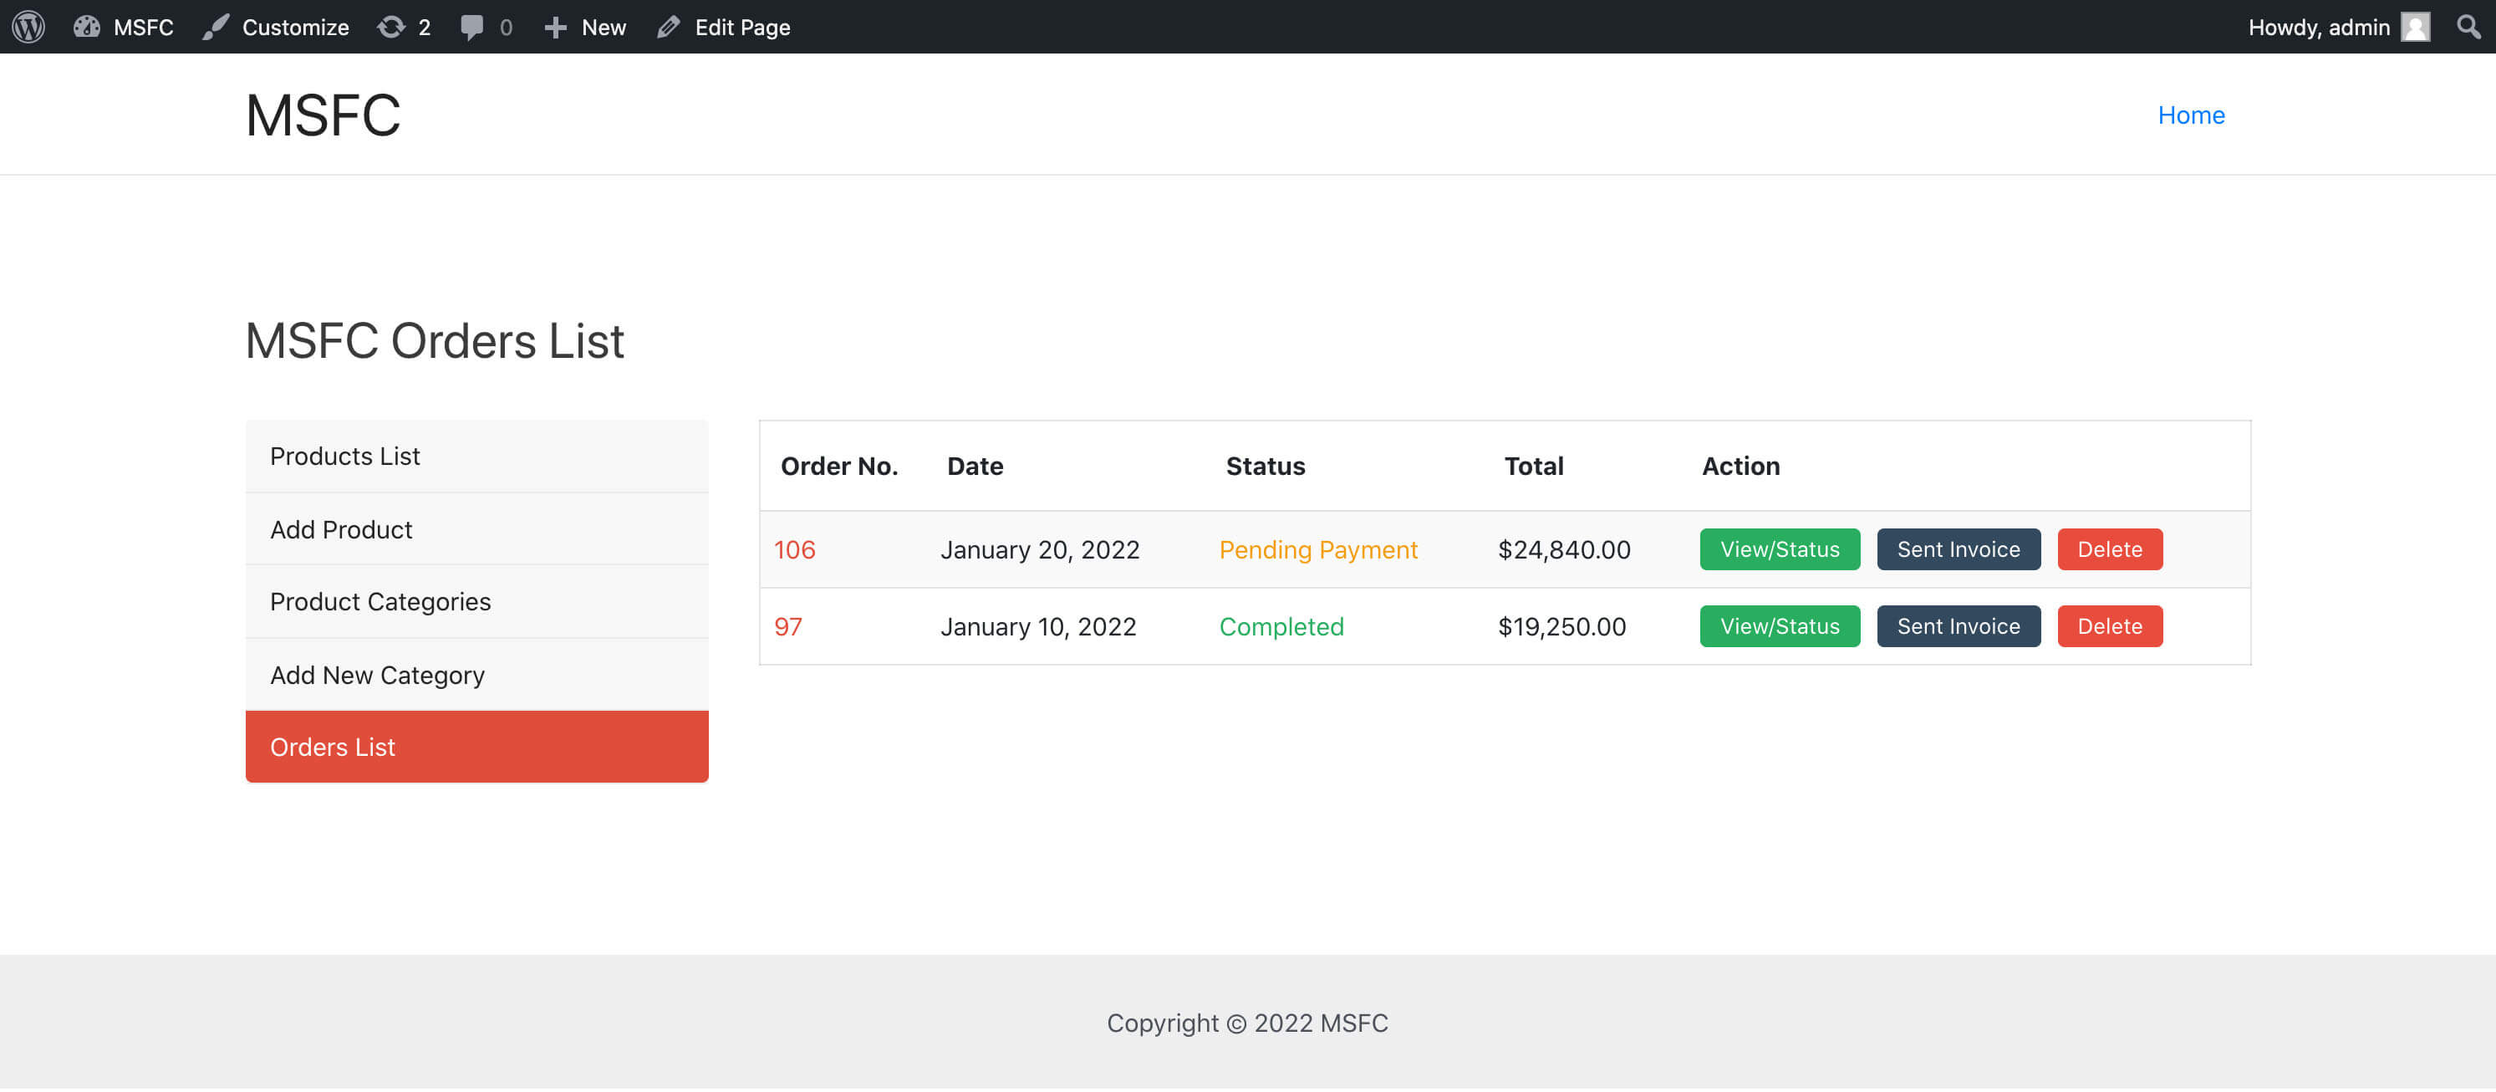The height and width of the screenshot is (1092, 2496).
Task: Click the MSFC site title heading
Action: tap(323, 115)
